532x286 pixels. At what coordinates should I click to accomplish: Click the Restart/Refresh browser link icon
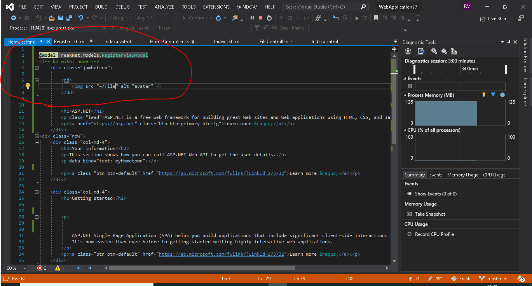click(x=218, y=18)
